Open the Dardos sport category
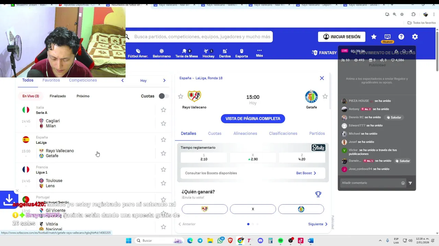The height and width of the screenshot is (246, 439). pos(225,53)
